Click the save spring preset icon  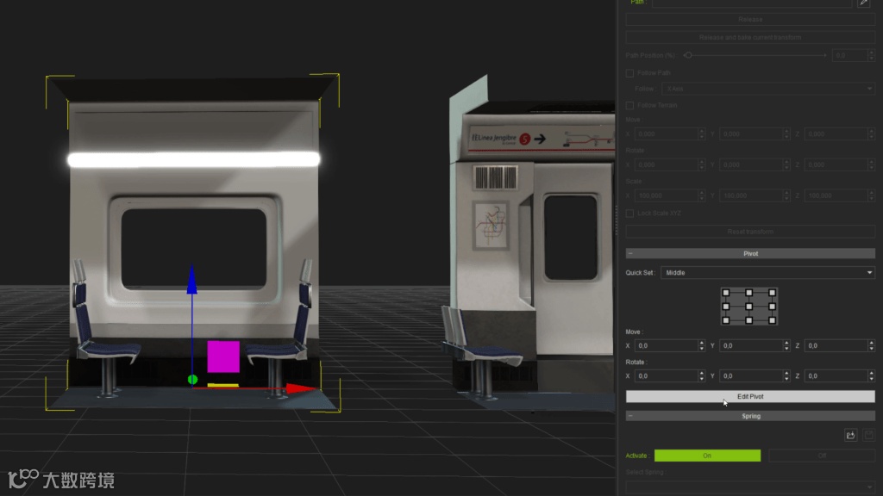[x=868, y=435]
